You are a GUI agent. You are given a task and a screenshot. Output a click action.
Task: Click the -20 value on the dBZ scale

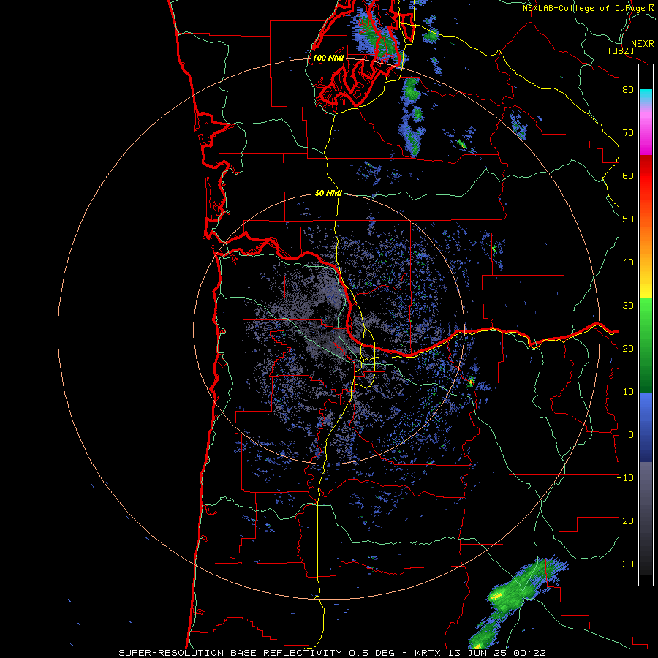(x=625, y=521)
